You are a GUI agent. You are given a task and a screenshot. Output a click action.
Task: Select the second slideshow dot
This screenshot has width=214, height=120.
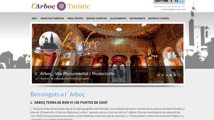click(163, 75)
